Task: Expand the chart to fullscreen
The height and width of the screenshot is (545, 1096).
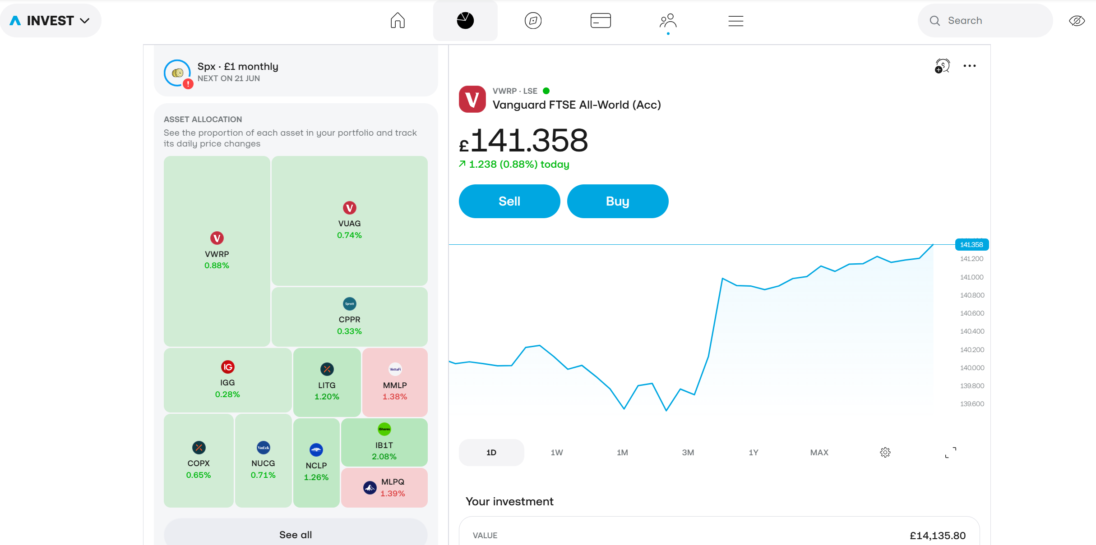Action: coord(951,452)
